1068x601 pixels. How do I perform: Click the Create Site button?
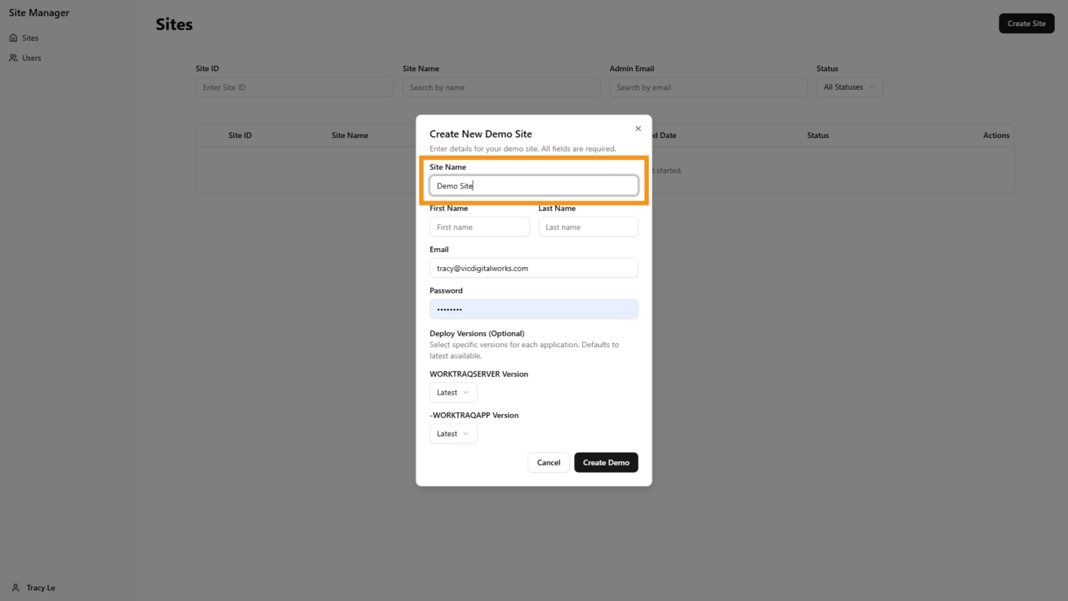[1026, 24]
